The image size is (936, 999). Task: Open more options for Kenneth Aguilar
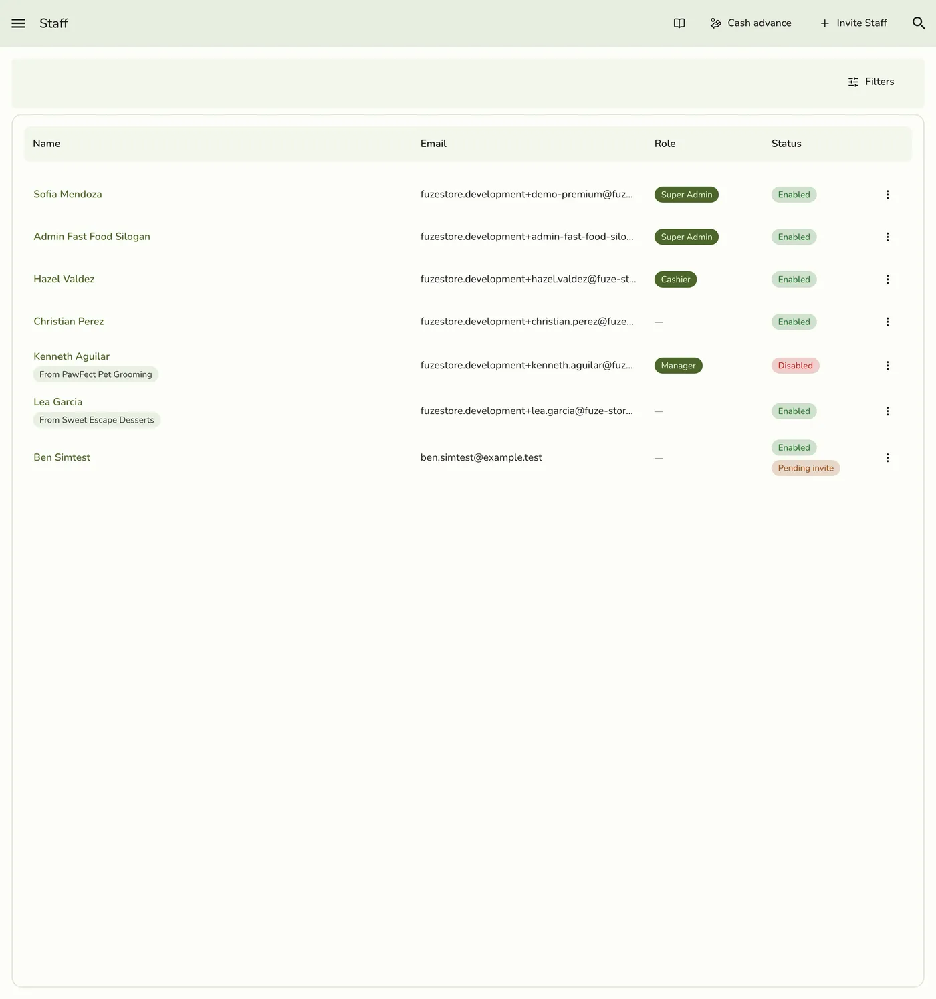pos(888,366)
